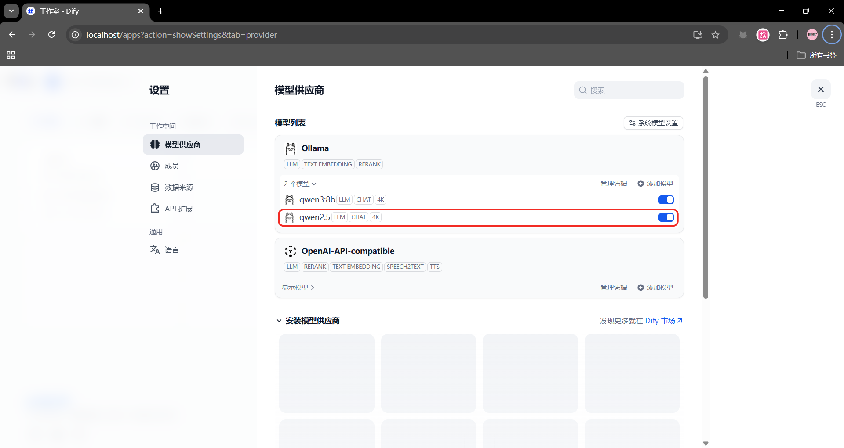Click the SPEECH2TEXT capability tag
844x448 pixels.
point(405,267)
